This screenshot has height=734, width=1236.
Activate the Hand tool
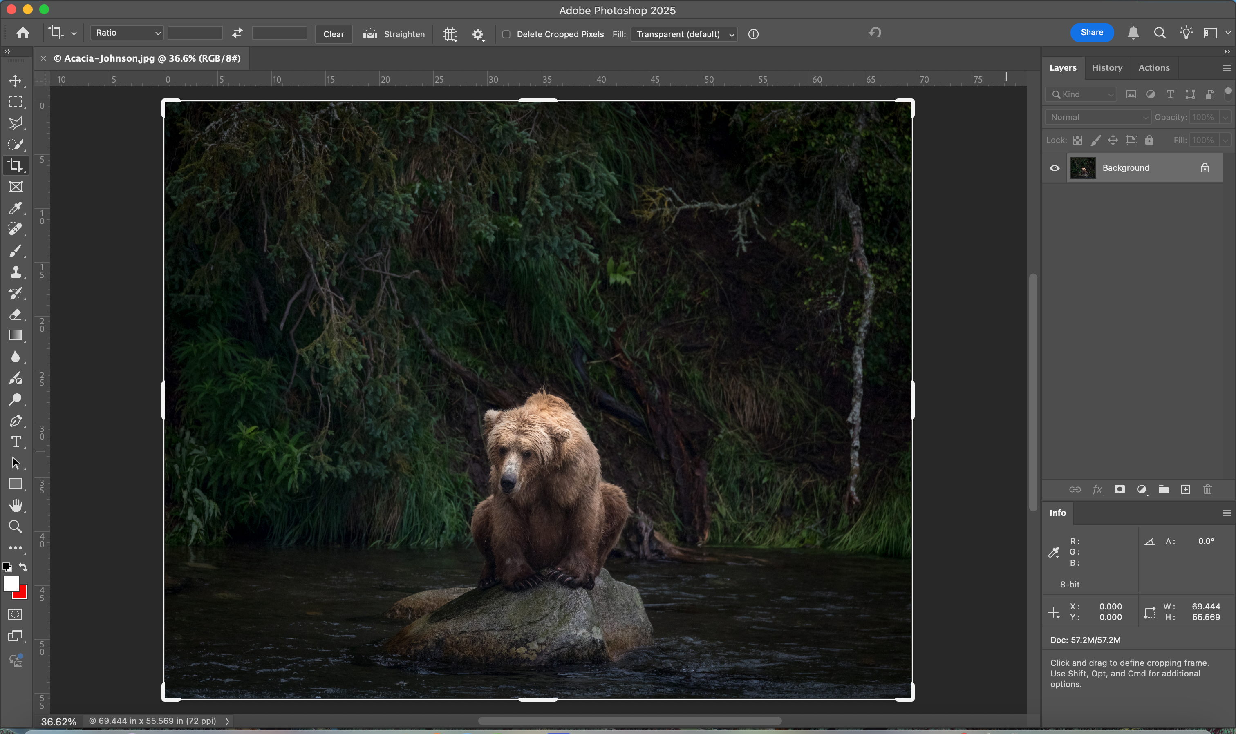click(16, 505)
